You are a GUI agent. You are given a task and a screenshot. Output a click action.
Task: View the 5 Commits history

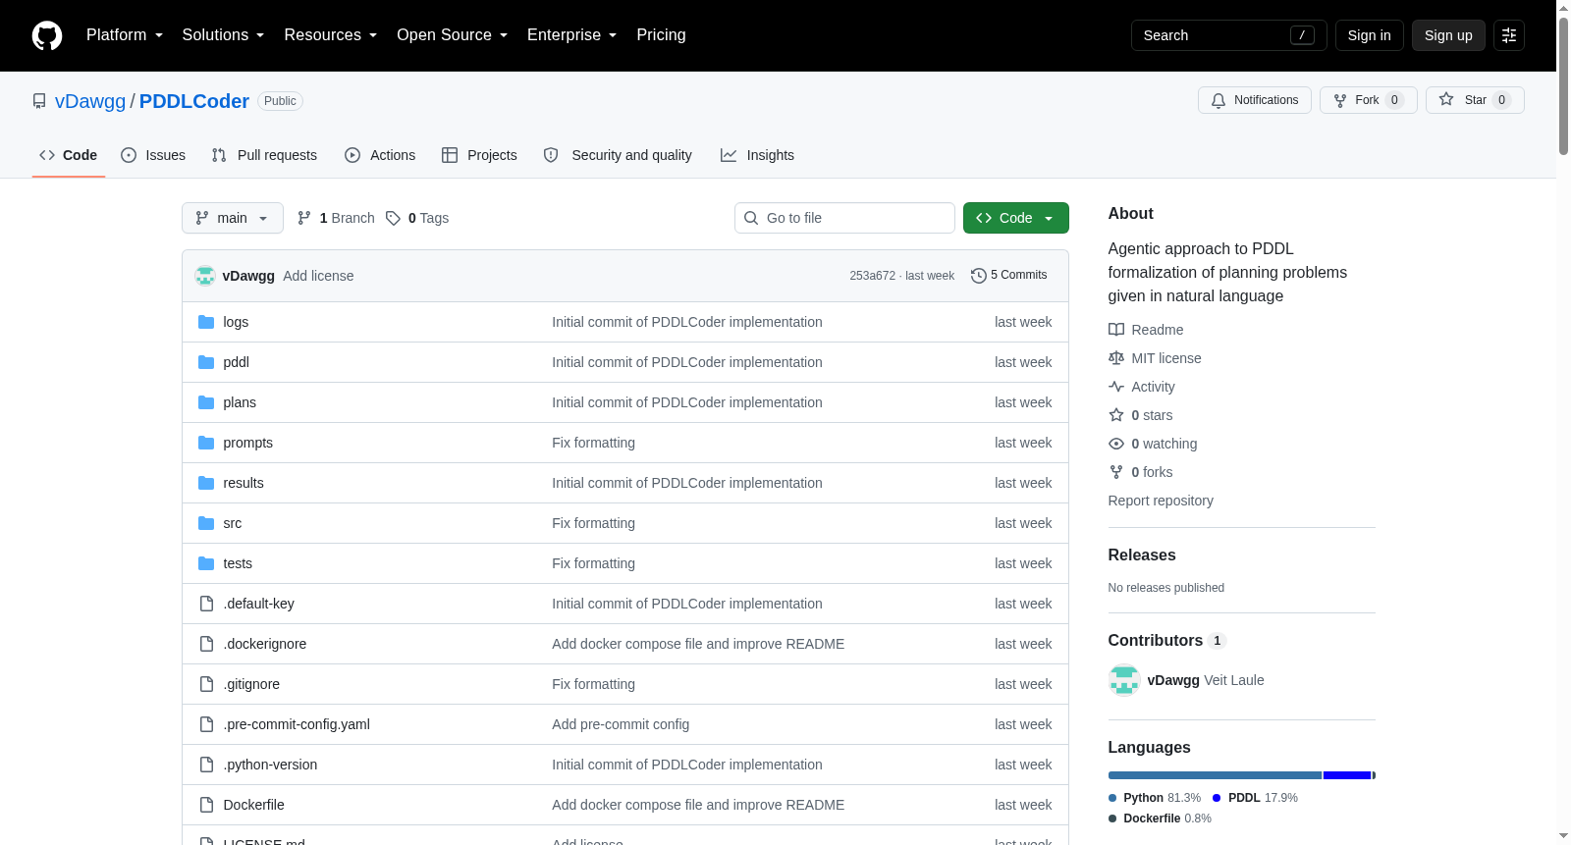(1009, 276)
